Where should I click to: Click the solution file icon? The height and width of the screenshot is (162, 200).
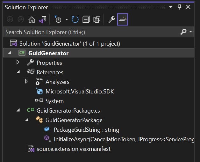point(13,43)
